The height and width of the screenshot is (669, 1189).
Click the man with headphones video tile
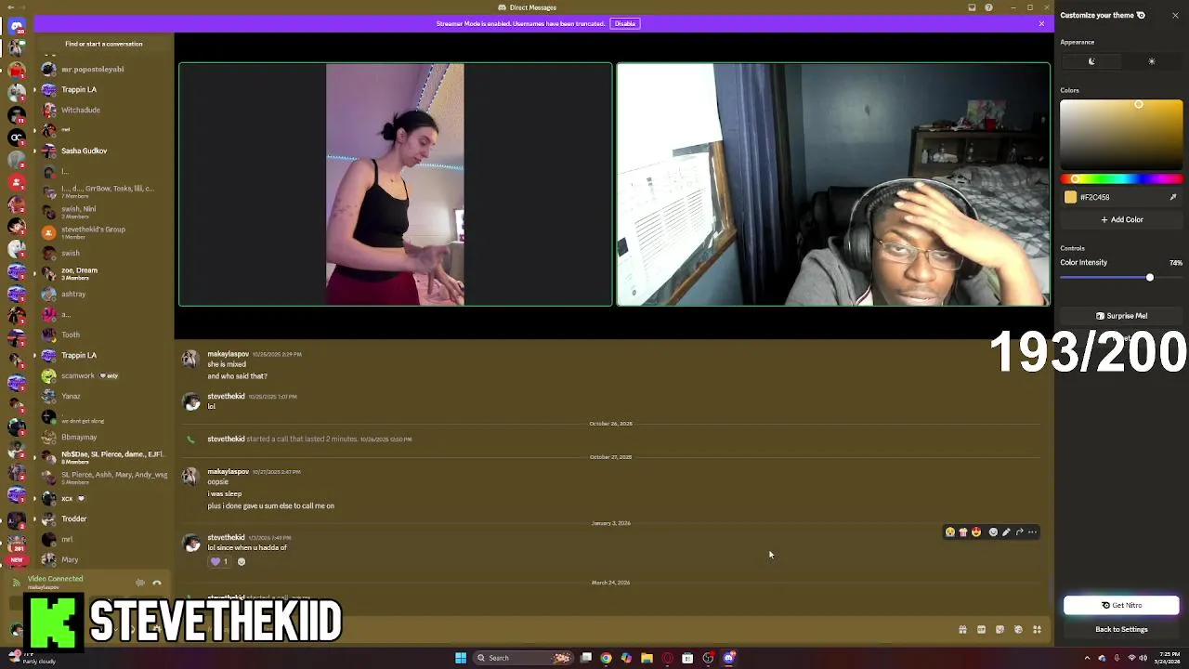[833, 184]
